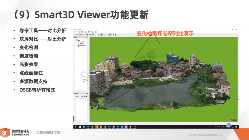Open File Explorer from taskbar
Viewport: 249px width, 140px height.
[x=92, y=127]
